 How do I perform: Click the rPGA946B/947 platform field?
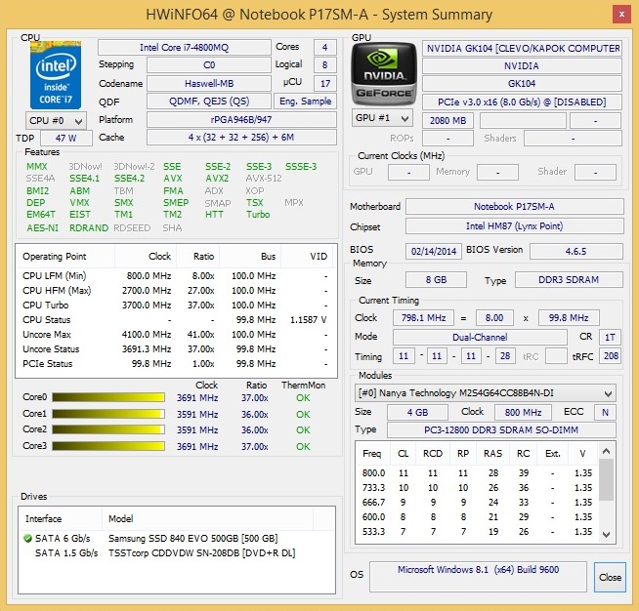coord(241,120)
